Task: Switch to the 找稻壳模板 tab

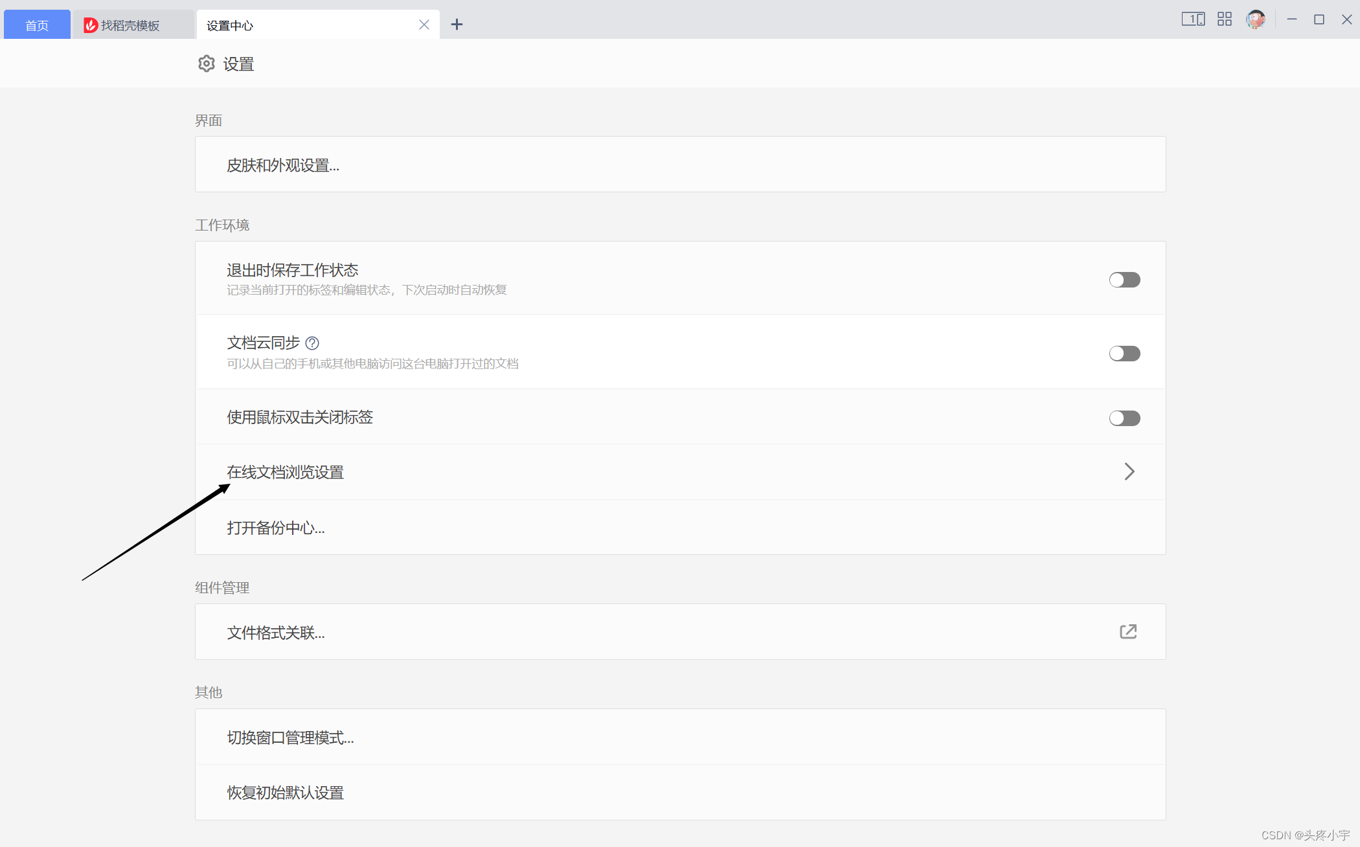Action: click(x=130, y=25)
